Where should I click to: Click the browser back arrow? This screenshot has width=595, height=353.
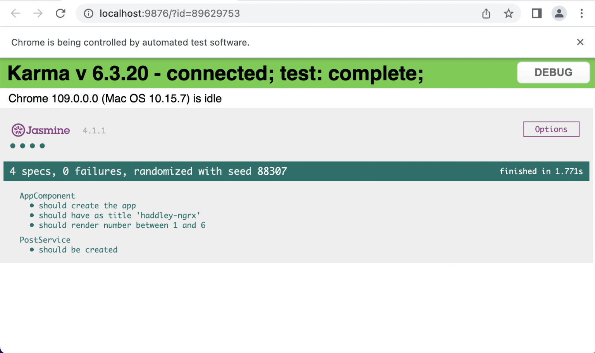point(15,14)
